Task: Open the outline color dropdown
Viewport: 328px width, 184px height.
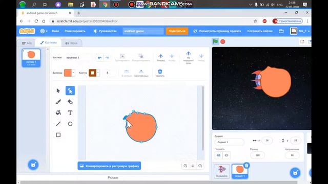Action: tap(98, 73)
